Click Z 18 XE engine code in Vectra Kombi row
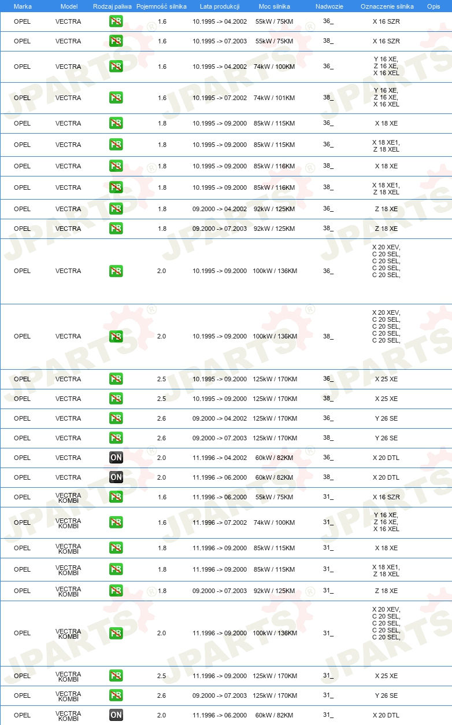Viewport: 452px width, 725px height. point(386,591)
